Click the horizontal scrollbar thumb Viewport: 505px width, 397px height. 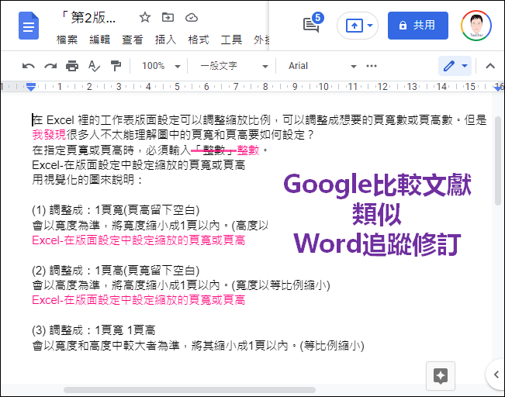pos(189,390)
